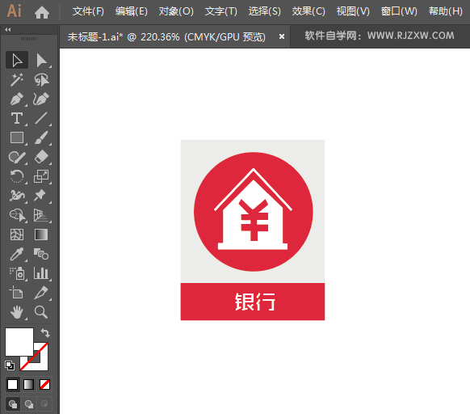Screen dimensions: 470x414
Task: Activate the Hand tool
Action: (x=17, y=312)
